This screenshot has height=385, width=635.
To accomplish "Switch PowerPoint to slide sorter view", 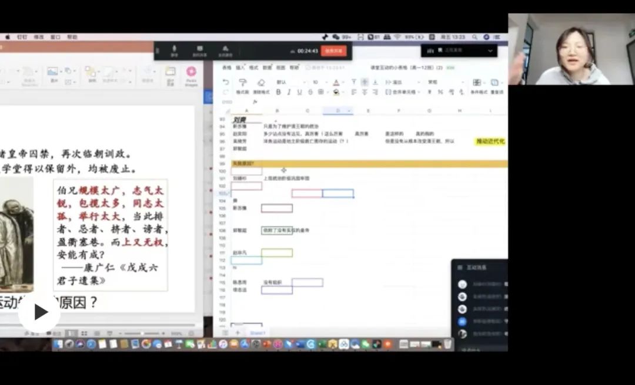I will click(84, 333).
